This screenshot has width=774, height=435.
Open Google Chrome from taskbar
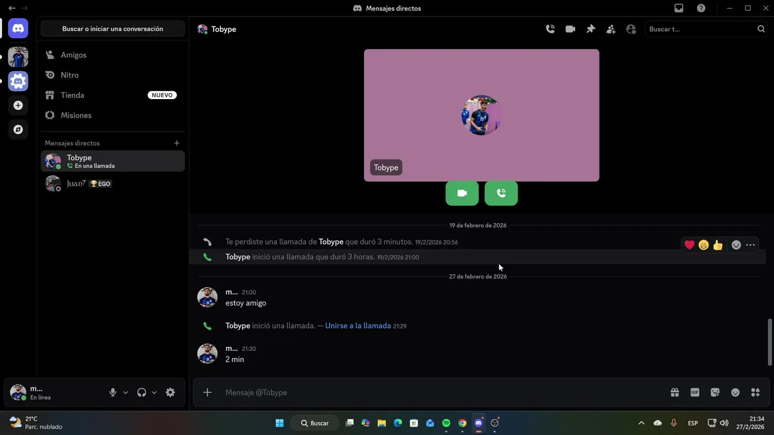462,423
